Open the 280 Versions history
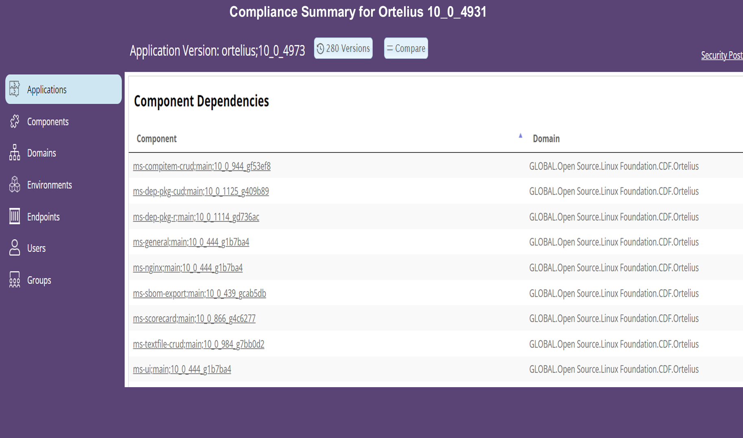743x438 pixels. pyautogui.click(x=343, y=48)
